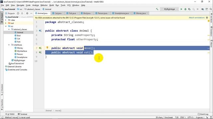Open the Refactor menu
Viewport: 213px width, 119px height.
44,5
